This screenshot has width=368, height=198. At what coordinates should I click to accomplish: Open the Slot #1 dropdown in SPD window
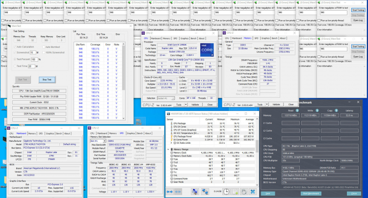click(x=97, y=141)
